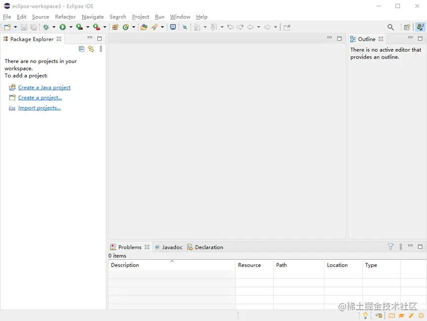The width and height of the screenshot is (427, 321).
Task: Click the Tutorials graduation cap icon
Action: coord(401,316)
